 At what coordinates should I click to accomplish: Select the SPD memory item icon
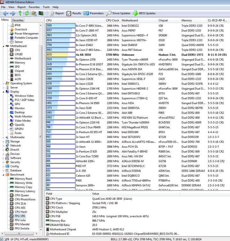click(x=12, y=67)
